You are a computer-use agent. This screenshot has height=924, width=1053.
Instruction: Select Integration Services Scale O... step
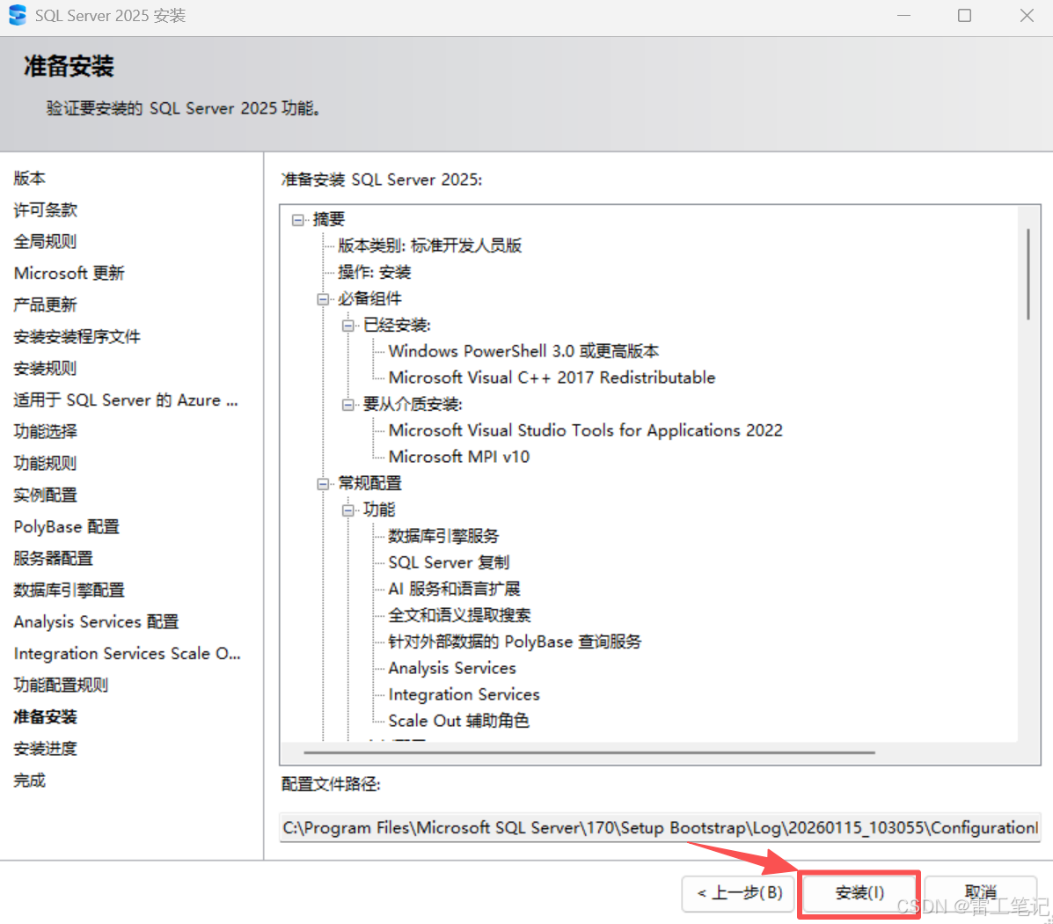[127, 653]
